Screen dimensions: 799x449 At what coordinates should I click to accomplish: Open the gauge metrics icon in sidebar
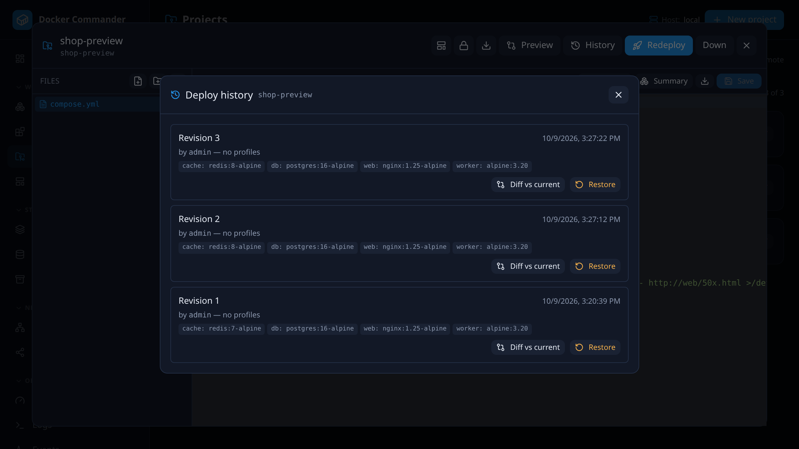[20, 400]
